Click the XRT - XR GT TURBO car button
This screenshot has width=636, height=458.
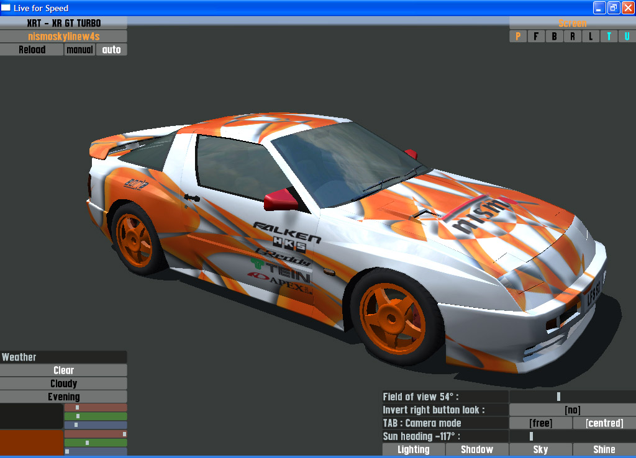[64, 23]
